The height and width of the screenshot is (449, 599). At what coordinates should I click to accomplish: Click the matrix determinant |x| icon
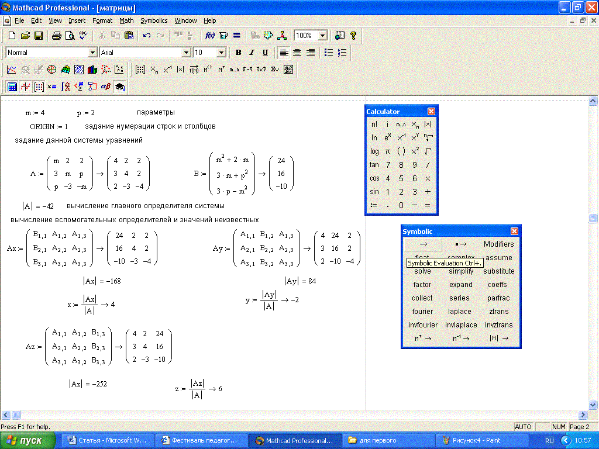click(x=180, y=70)
